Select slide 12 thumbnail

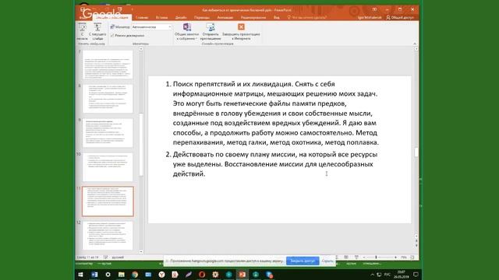[108, 236]
